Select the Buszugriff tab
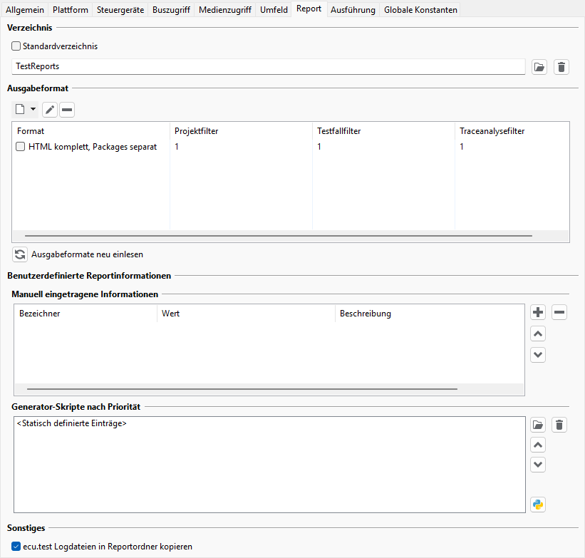585x558 pixels. coord(171,10)
